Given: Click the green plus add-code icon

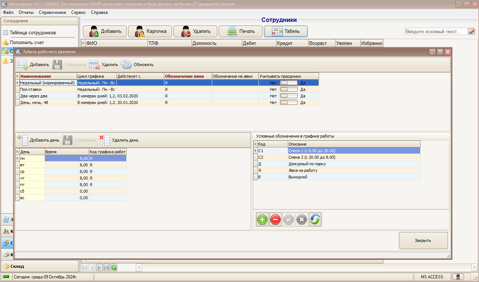Looking at the screenshot, I should tap(262, 220).
